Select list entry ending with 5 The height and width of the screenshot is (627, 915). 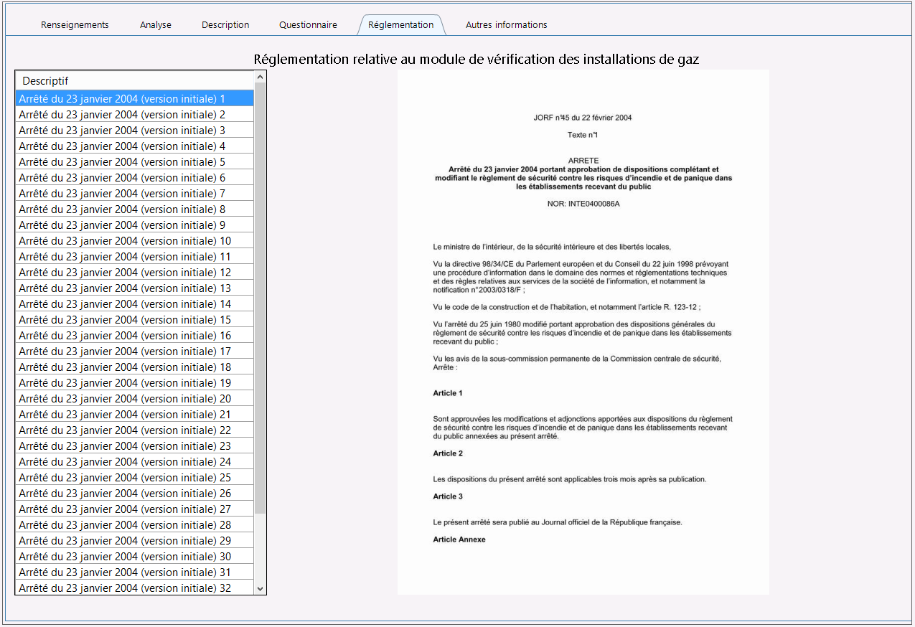[x=135, y=162]
